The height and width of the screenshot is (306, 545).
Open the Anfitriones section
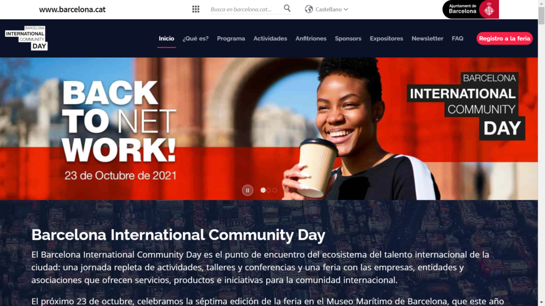tap(311, 38)
